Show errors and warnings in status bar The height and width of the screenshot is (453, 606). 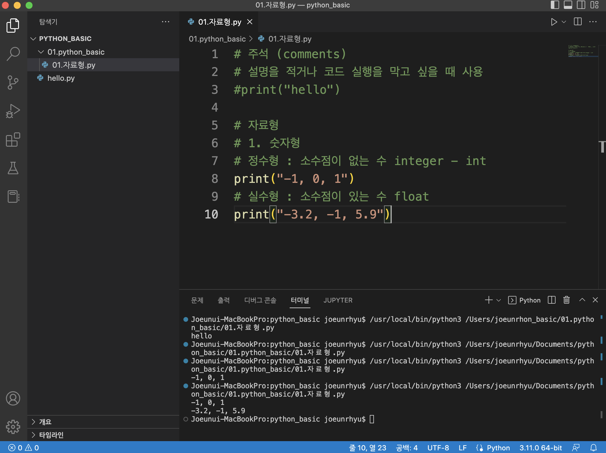coord(23,448)
